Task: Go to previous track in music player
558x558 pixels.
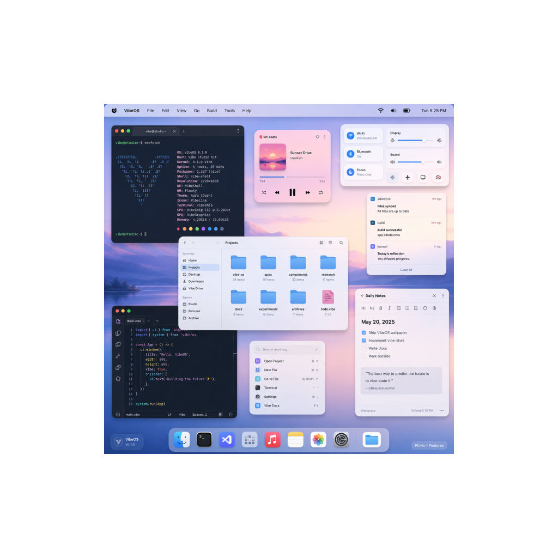Action: pos(277,192)
